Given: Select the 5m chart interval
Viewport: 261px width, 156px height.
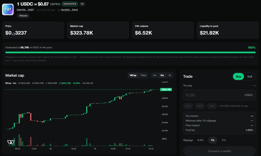Looking at the screenshot, I should pyautogui.click(x=162, y=76).
